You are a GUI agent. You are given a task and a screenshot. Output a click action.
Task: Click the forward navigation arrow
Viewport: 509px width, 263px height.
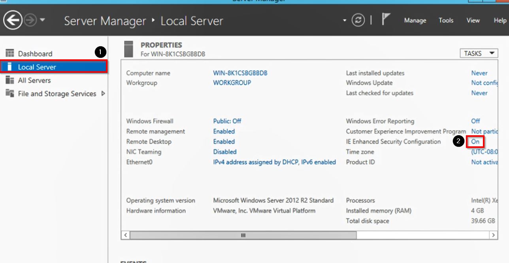pyautogui.click(x=30, y=20)
